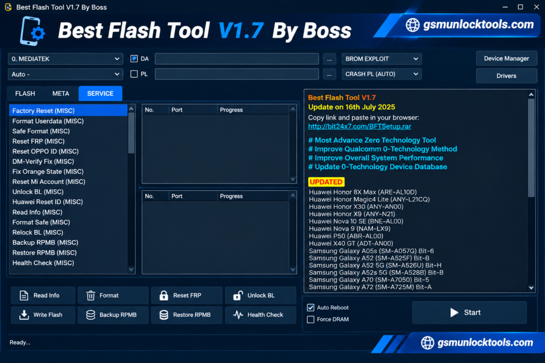Click the lower port table Port header
The height and width of the screenshot is (363, 545).
193,196
